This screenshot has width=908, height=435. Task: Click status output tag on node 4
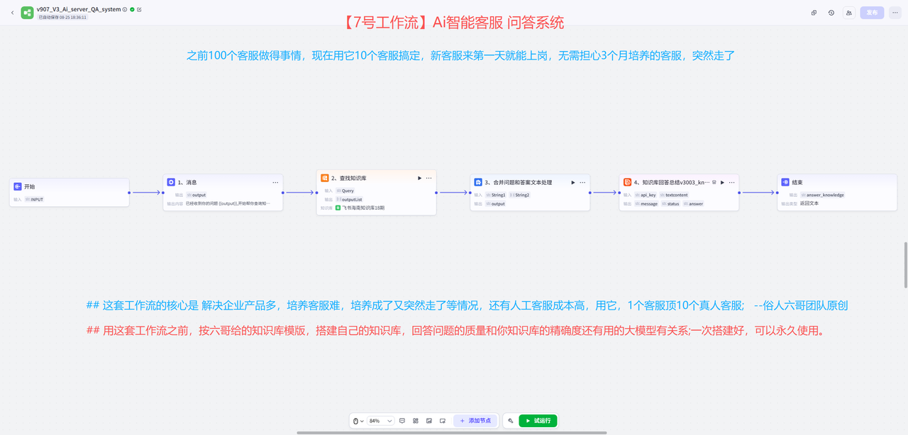click(670, 204)
